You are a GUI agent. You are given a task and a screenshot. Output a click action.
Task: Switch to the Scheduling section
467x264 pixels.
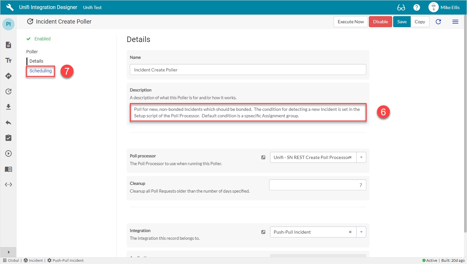tap(40, 71)
